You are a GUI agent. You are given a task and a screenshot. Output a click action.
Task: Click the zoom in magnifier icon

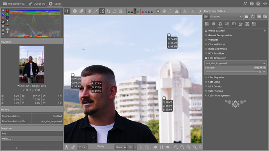pyautogui.click(x=182, y=147)
